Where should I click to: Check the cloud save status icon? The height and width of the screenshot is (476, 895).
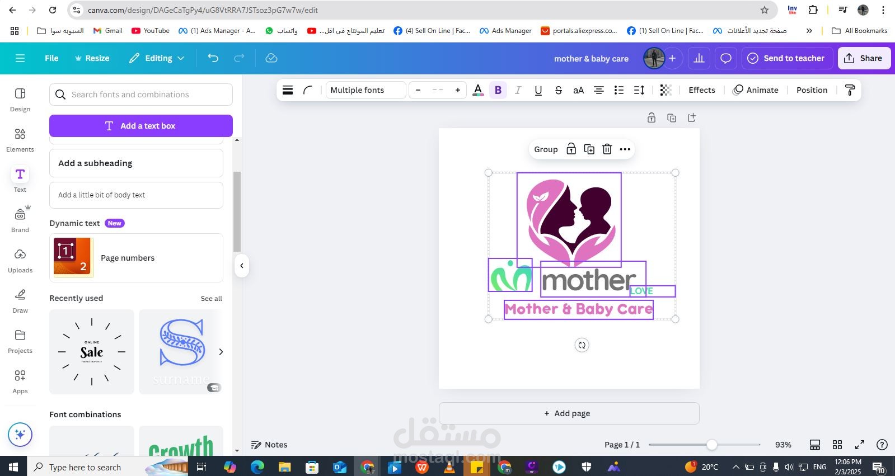(x=271, y=58)
